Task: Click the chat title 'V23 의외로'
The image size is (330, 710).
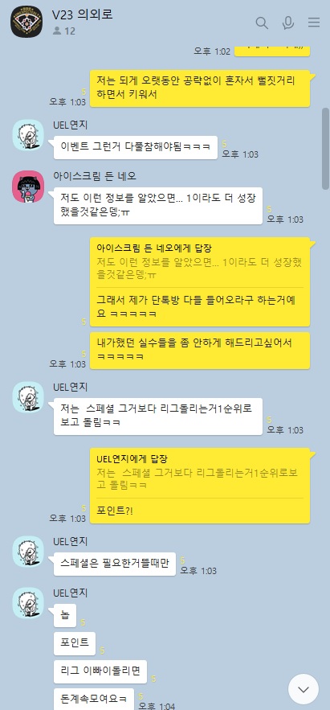Action: point(82,14)
